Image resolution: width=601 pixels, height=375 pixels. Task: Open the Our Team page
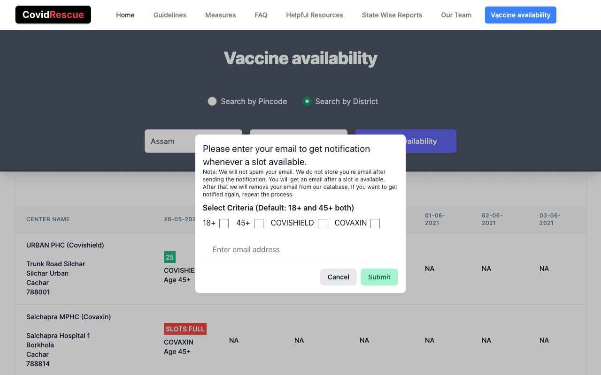(x=456, y=15)
